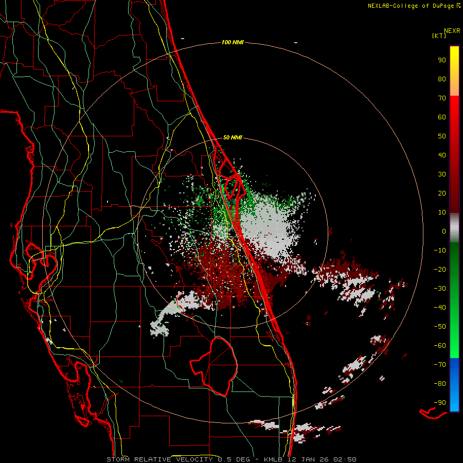The height and width of the screenshot is (463, 463).
Task: Click the -90 value on velocity scale
Action: pos(440,403)
